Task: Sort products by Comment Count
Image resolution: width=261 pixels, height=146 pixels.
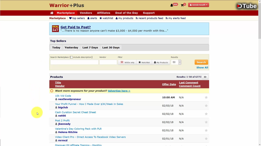Action: point(190,86)
